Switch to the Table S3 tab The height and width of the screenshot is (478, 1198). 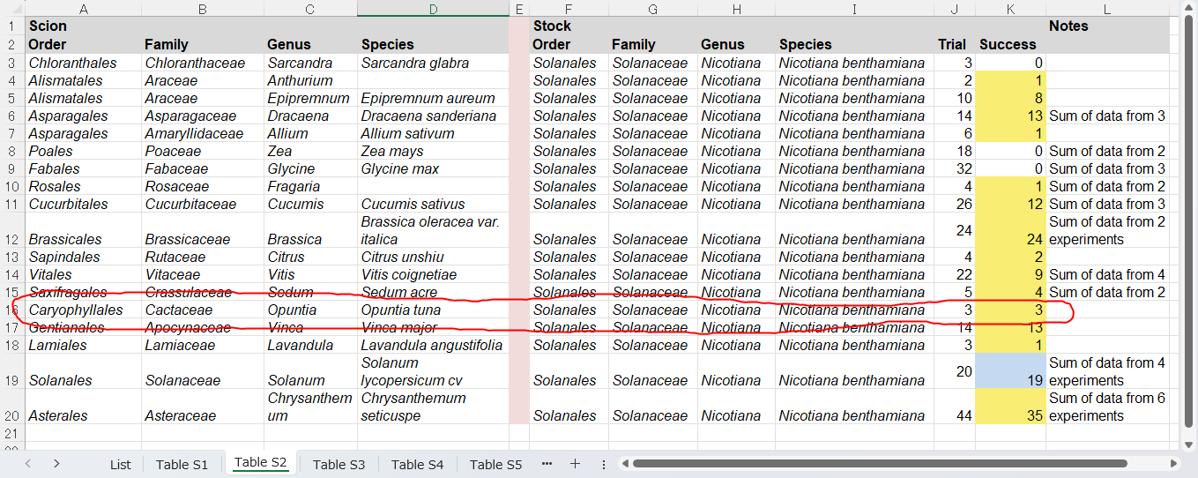pos(339,465)
